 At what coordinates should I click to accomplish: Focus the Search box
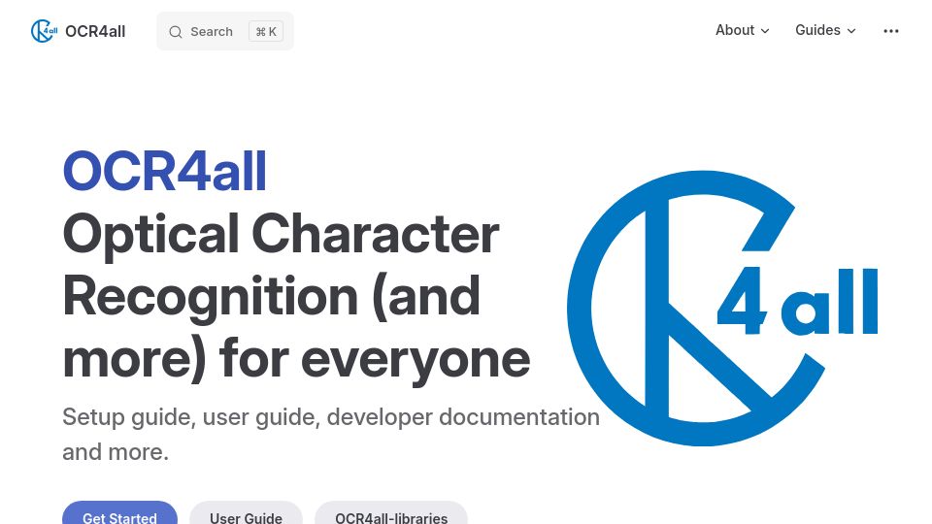click(x=224, y=31)
